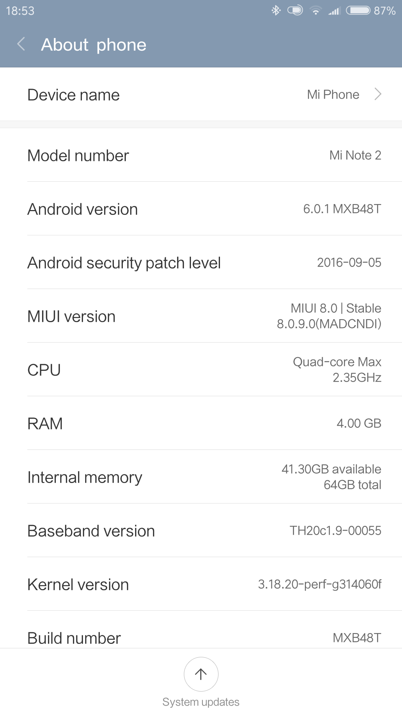Tap Android version entry
This screenshot has width=402, height=715.
pos(201,209)
